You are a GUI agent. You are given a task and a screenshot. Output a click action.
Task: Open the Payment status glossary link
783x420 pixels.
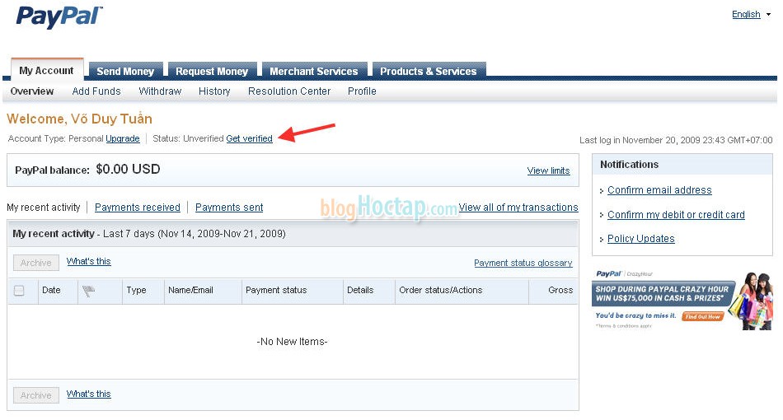click(x=523, y=263)
